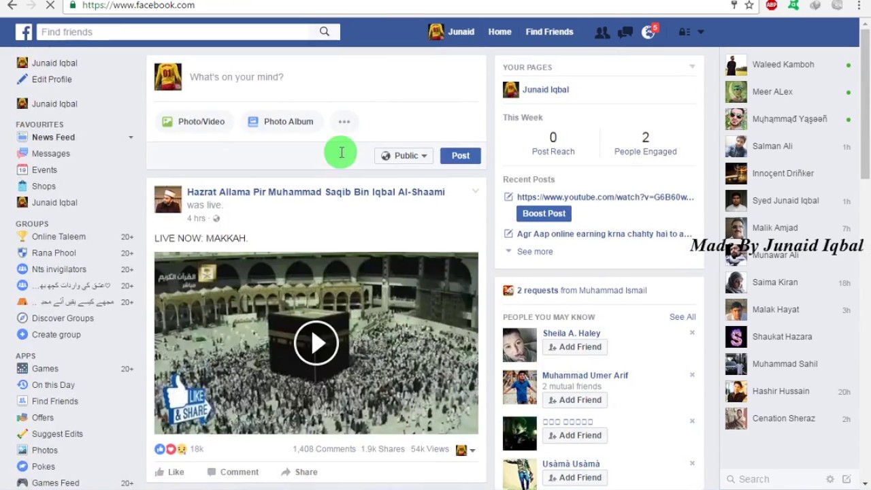Click browser bookmark star icon
Image resolution: width=871 pixels, height=490 pixels.
coord(749,5)
